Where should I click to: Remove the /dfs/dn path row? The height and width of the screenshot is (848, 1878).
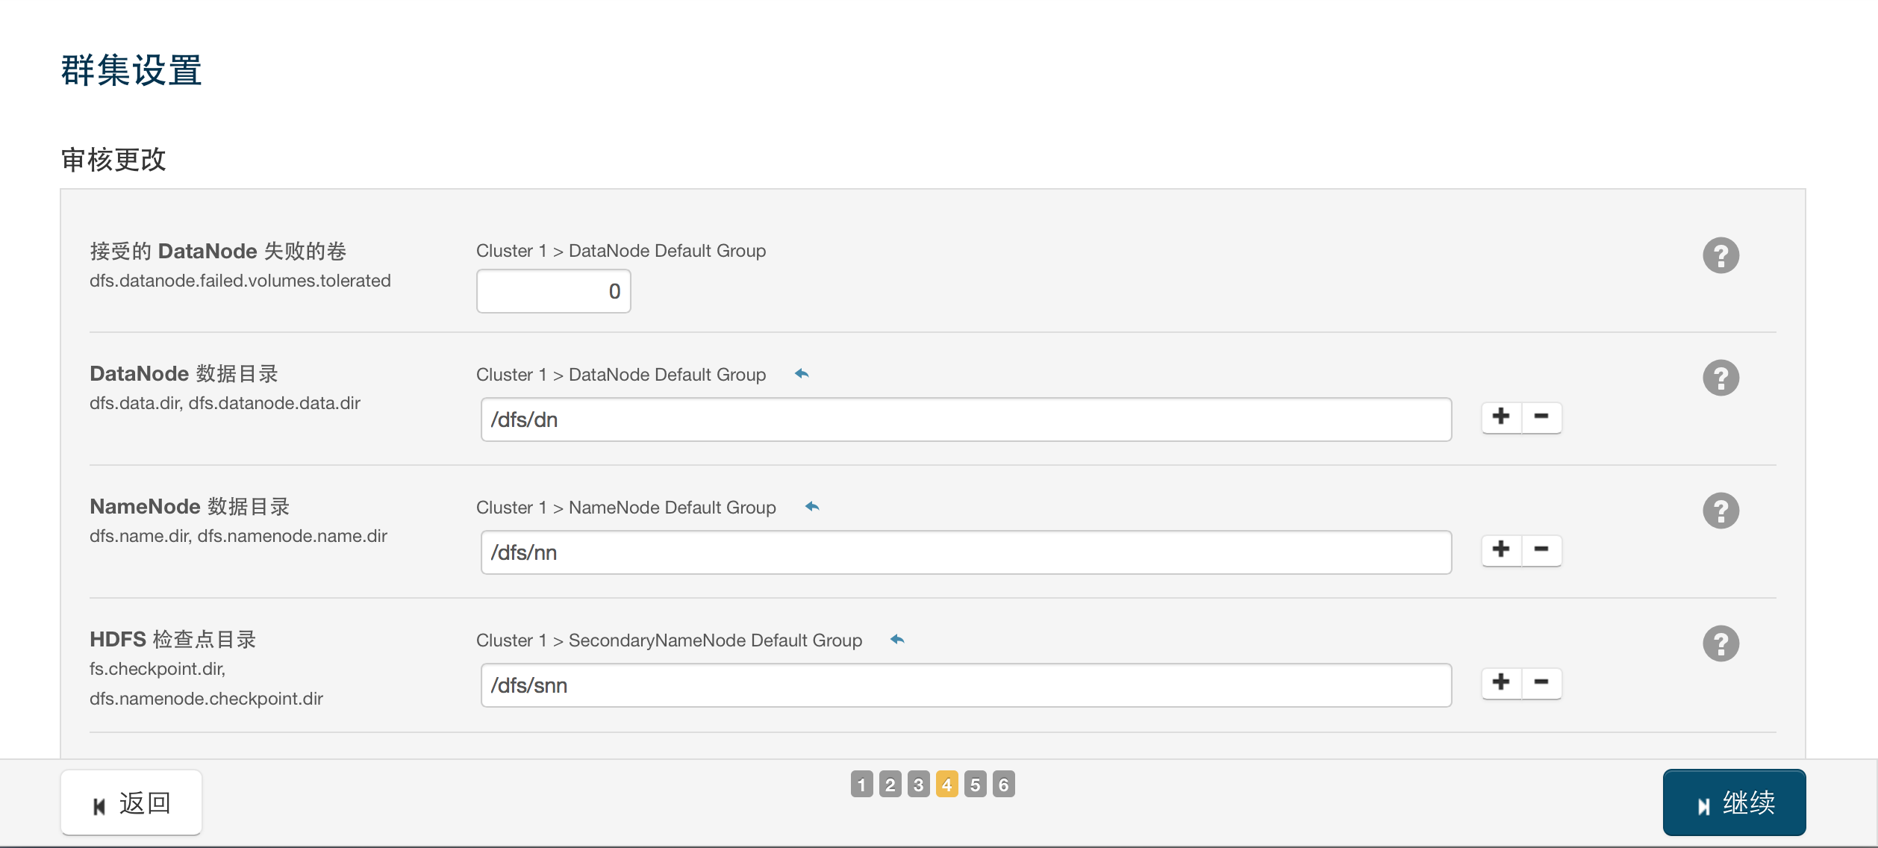coord(1541,417)
